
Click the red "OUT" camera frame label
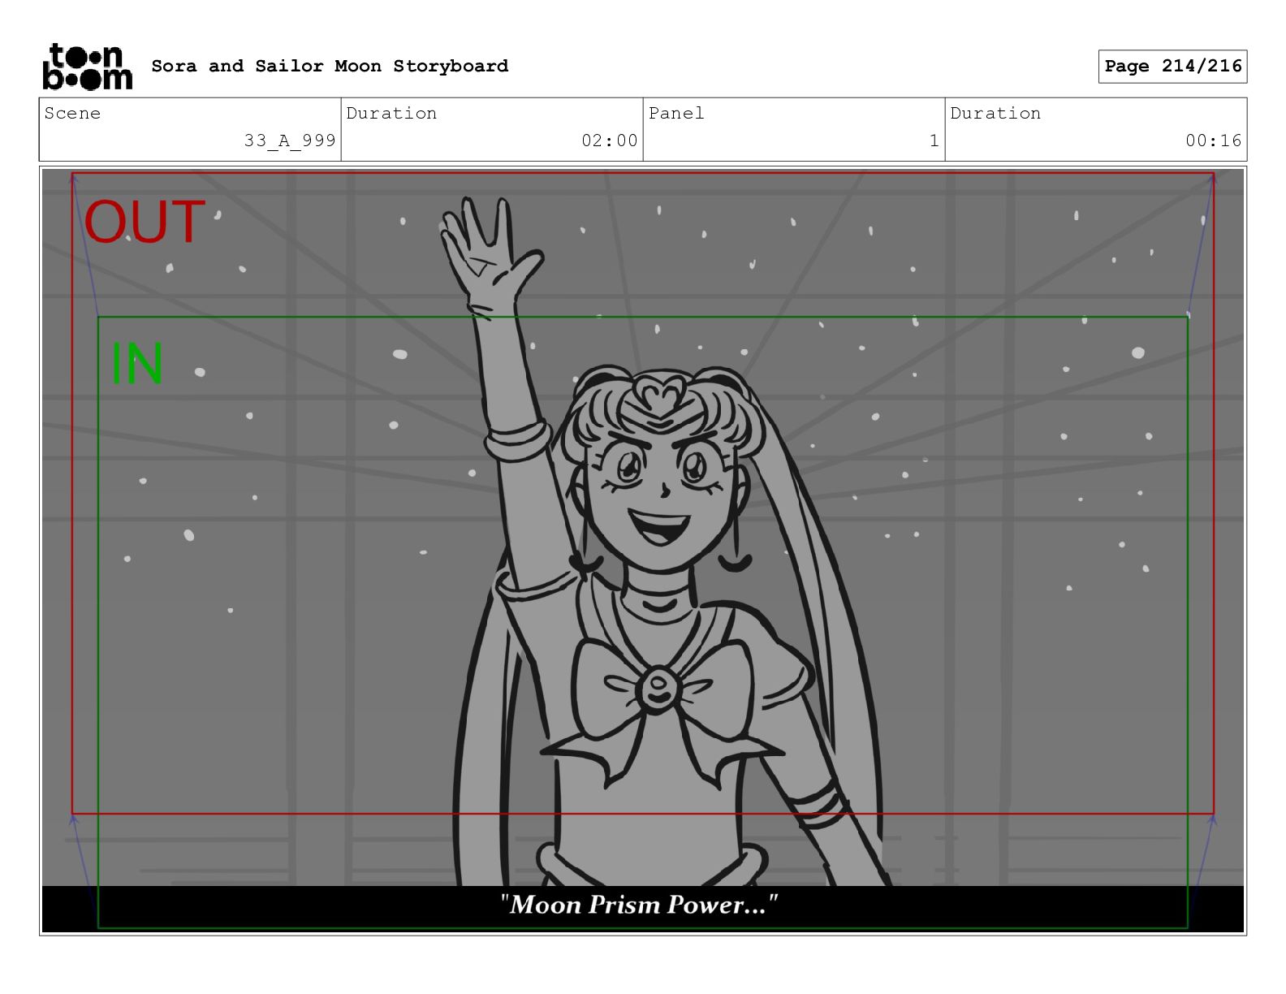(145, 222)
